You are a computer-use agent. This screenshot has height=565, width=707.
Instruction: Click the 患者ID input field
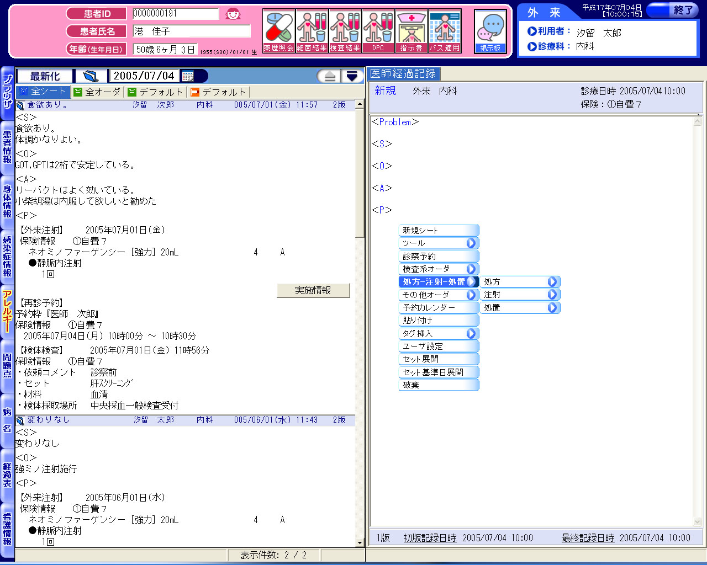pyautogui.click(x=176, y=14)
